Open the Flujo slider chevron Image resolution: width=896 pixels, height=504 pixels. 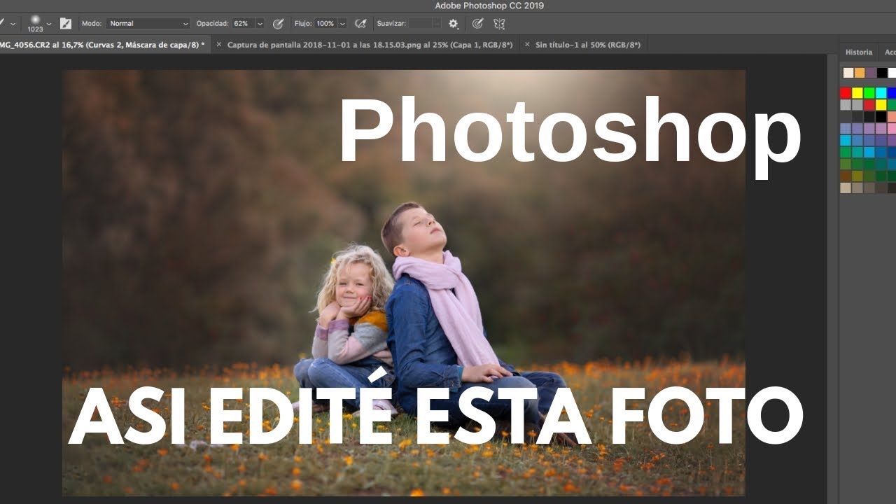(x=342, y=24)
